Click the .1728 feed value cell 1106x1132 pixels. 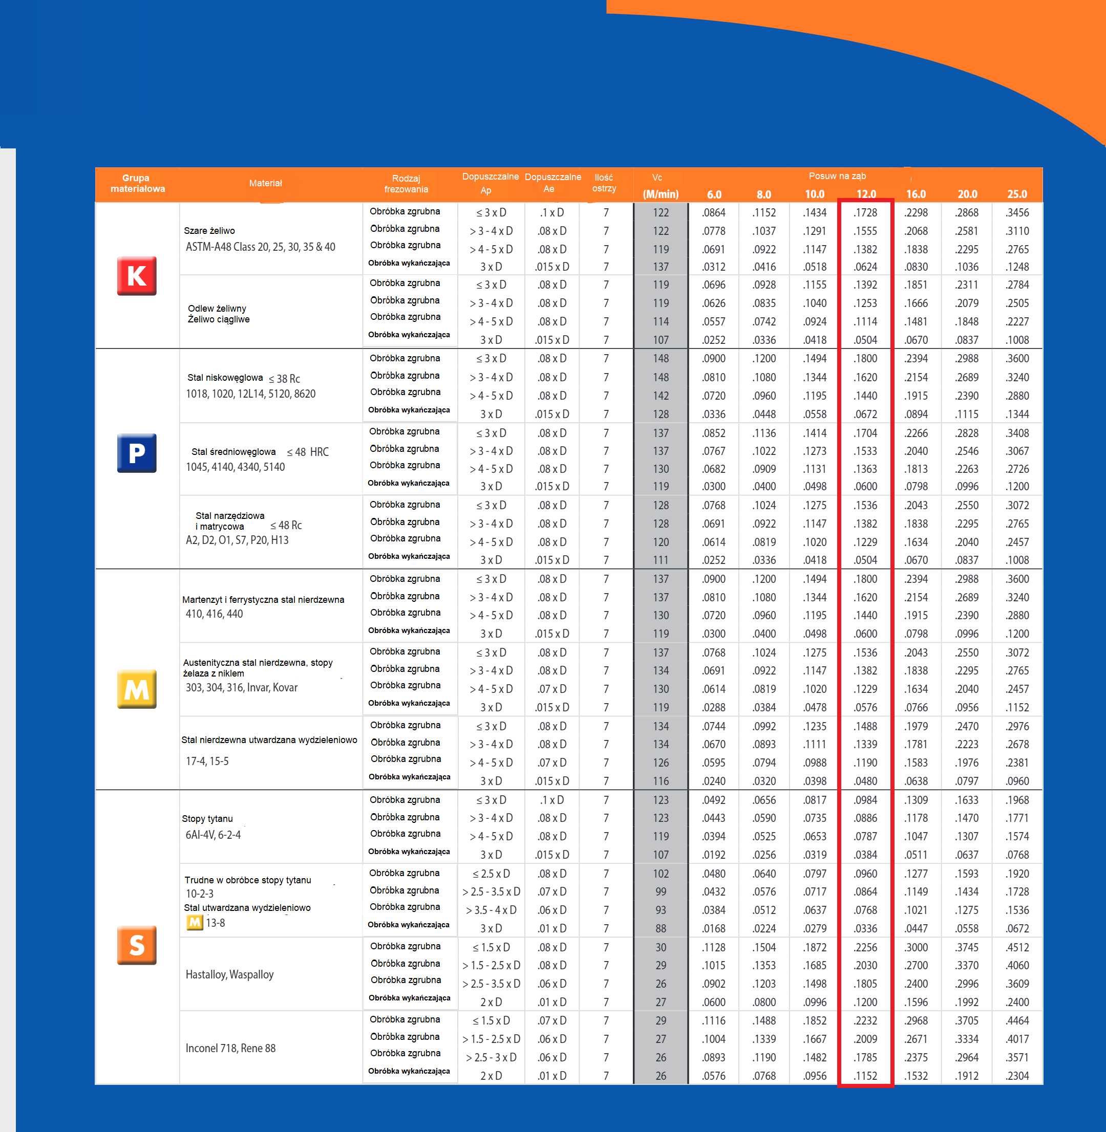coord(865,212)
